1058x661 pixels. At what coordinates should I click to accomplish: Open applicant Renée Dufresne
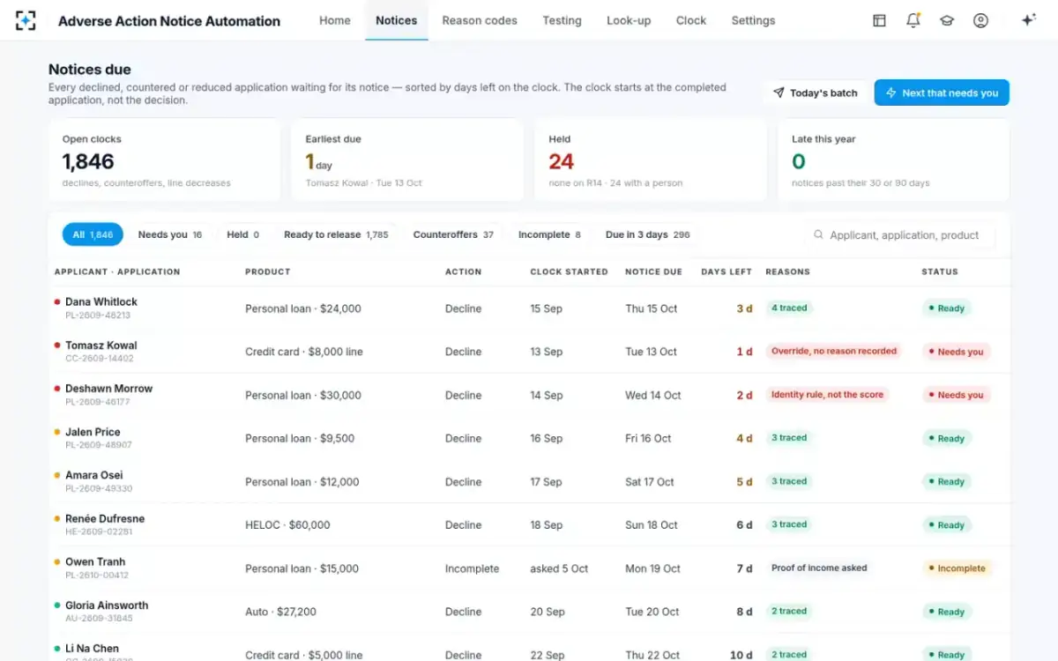click(105, 518)
